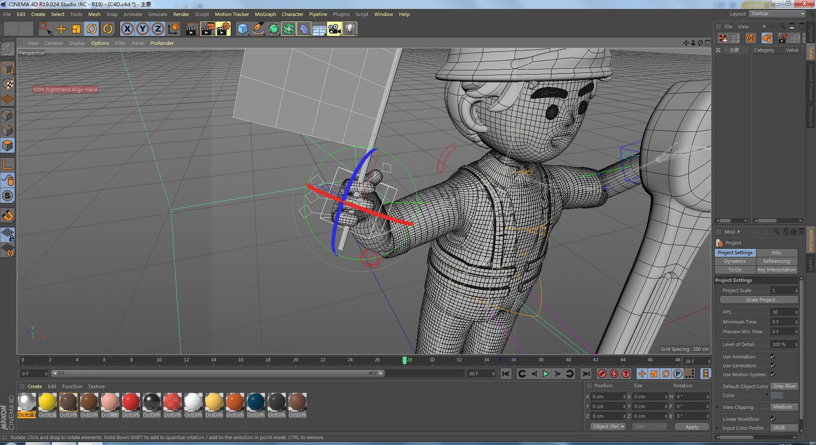This screenshot has width=816, height=445.
Task: Toggle Use Generators checkbox
Action: (x=773, y=366)
